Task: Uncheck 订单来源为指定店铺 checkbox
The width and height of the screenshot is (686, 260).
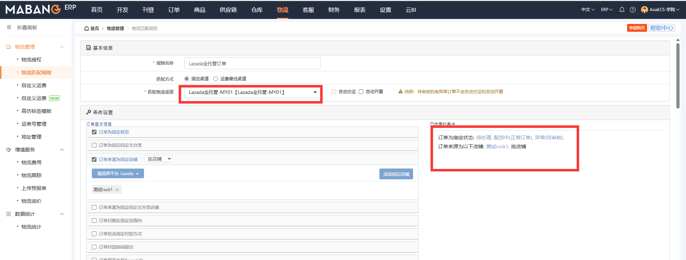Action: [94, 159]
